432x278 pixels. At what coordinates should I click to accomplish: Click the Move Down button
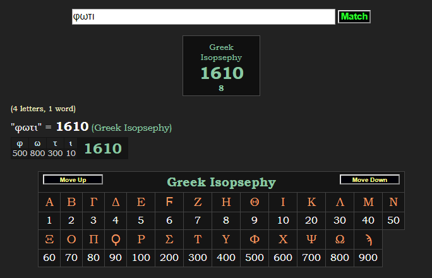369,180
